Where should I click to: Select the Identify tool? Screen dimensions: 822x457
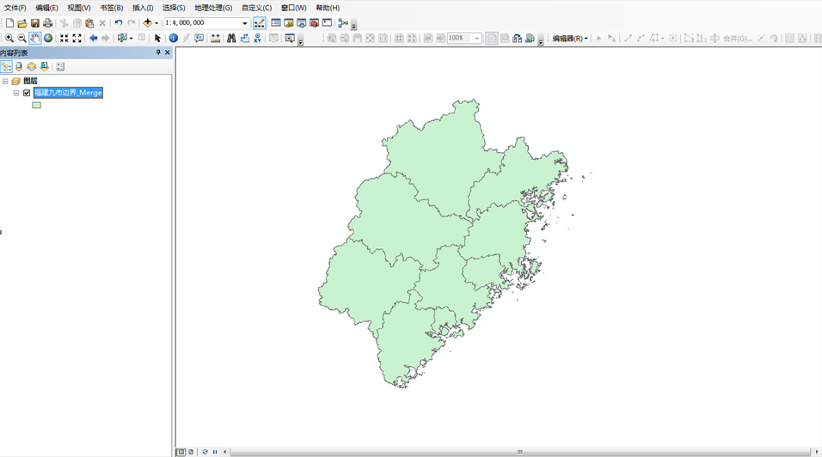[x=174, y=38]
